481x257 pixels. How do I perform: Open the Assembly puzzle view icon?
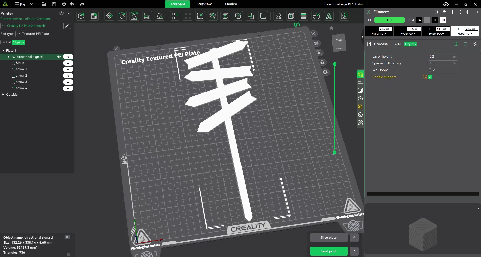pyautogui.click(x=344, y=16)
